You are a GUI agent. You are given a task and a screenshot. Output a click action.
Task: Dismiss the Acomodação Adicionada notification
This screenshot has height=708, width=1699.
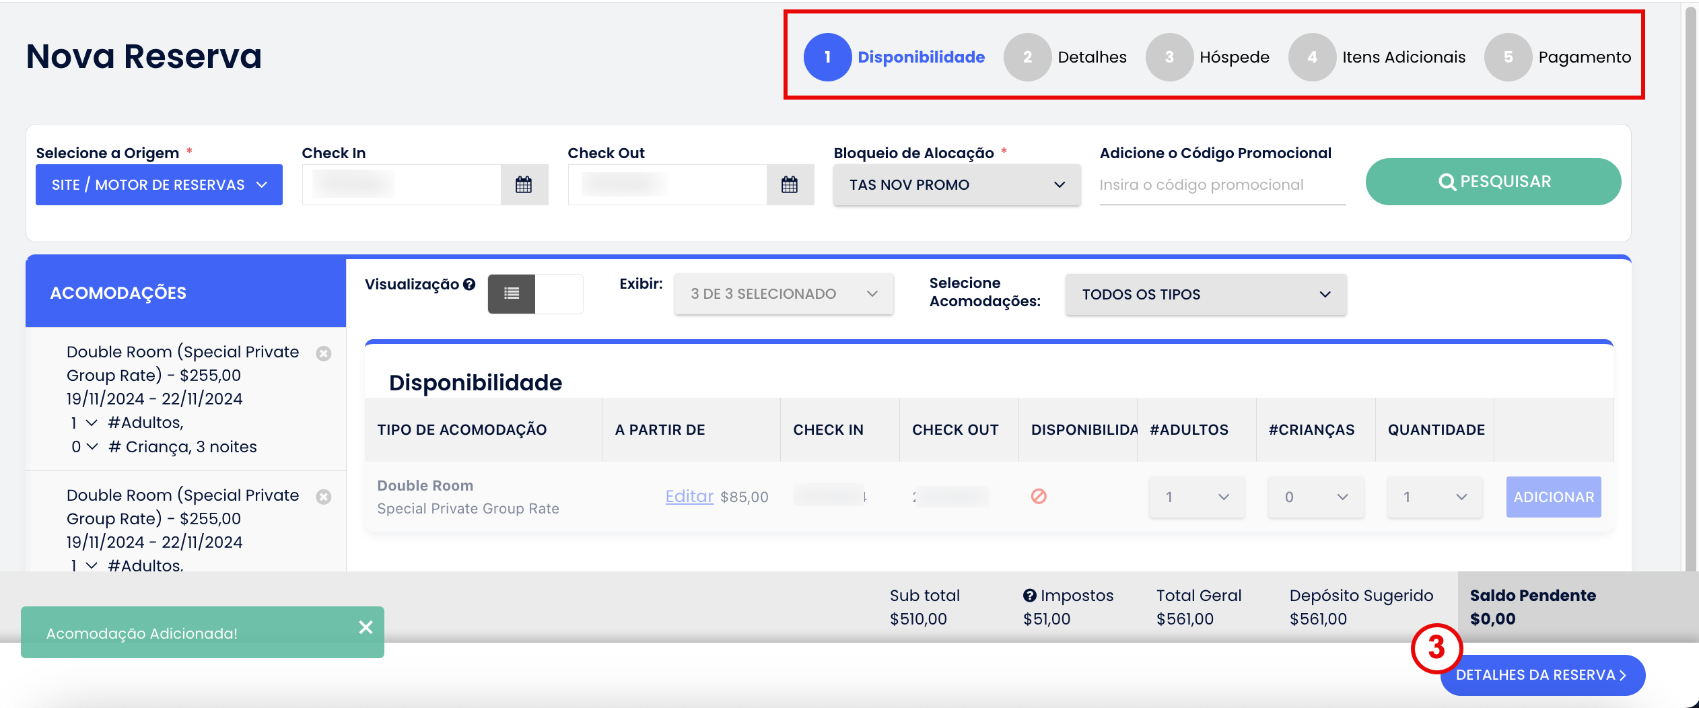coord(366,627)
